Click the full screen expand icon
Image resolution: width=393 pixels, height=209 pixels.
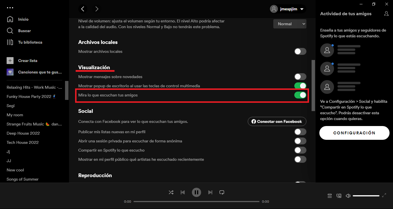384,196
